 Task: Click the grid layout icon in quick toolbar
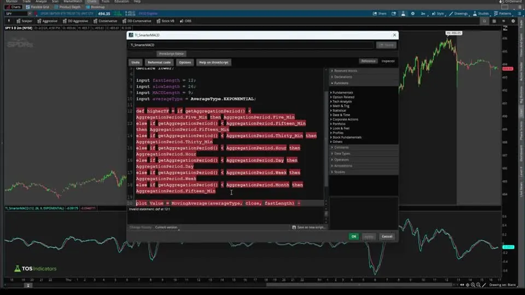pos(494,21)
